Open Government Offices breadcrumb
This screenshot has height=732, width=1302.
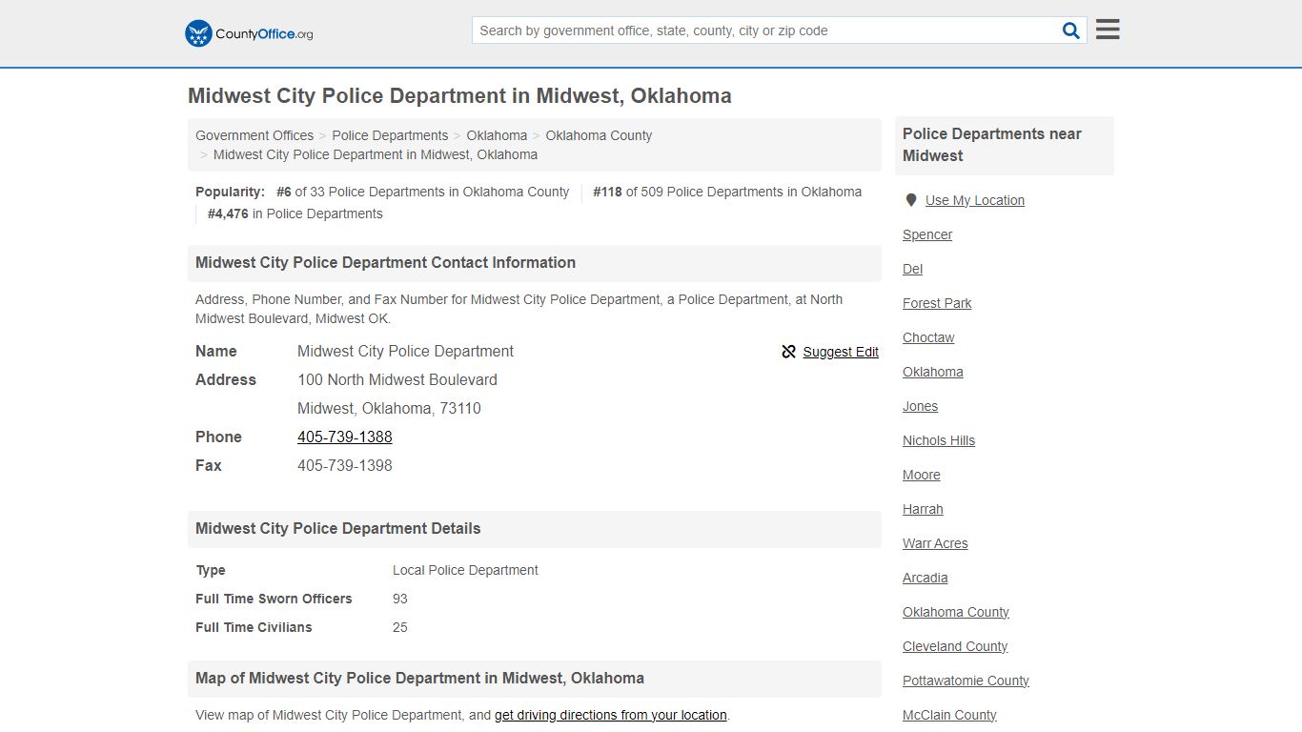click(254, 135)
